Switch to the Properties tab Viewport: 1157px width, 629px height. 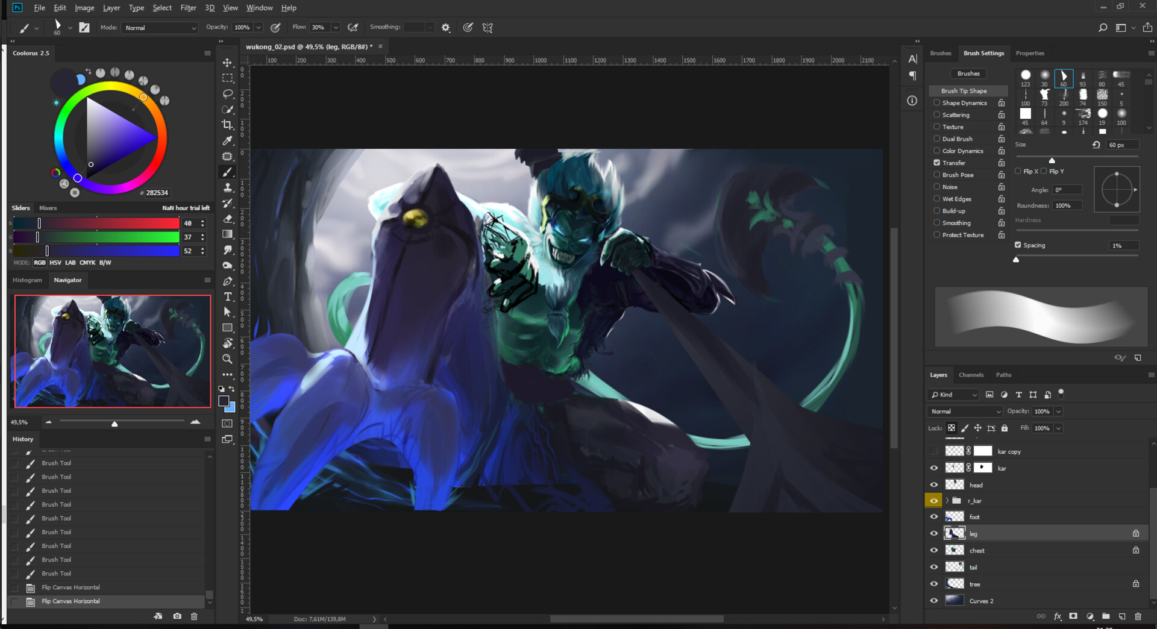click(x=1030, y=53)
